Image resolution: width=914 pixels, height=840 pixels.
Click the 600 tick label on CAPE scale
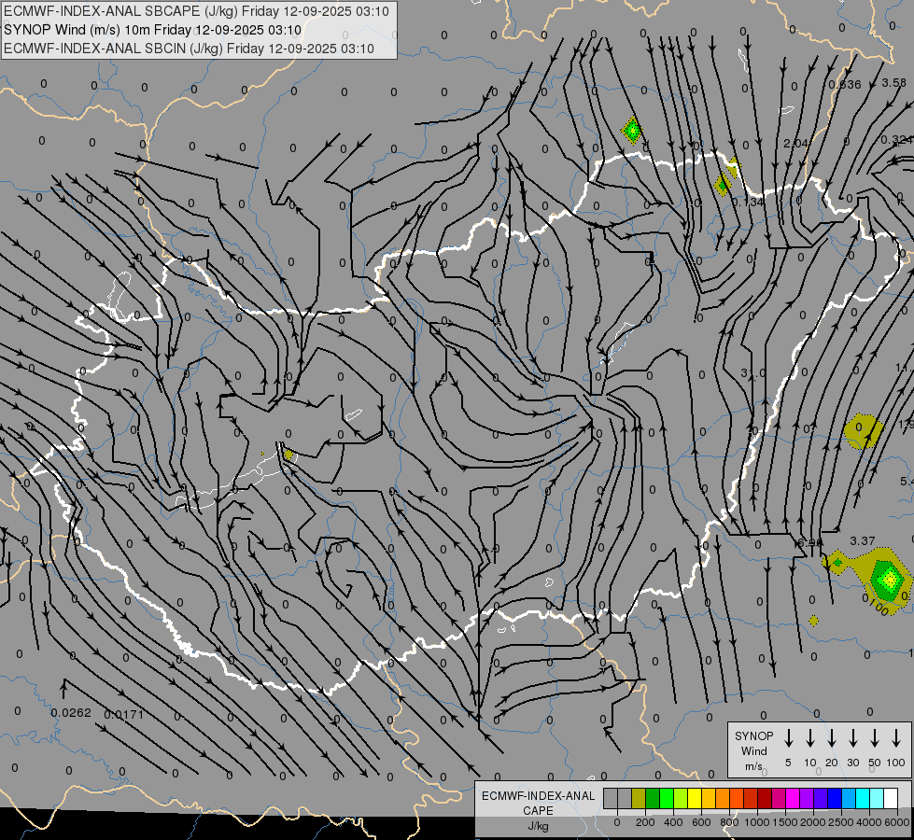coord(701,822)
